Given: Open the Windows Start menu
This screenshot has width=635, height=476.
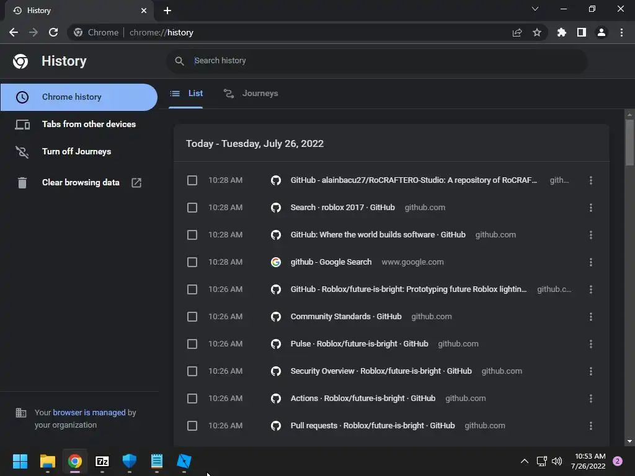Looking at the screenshot, I should (20, 461).
